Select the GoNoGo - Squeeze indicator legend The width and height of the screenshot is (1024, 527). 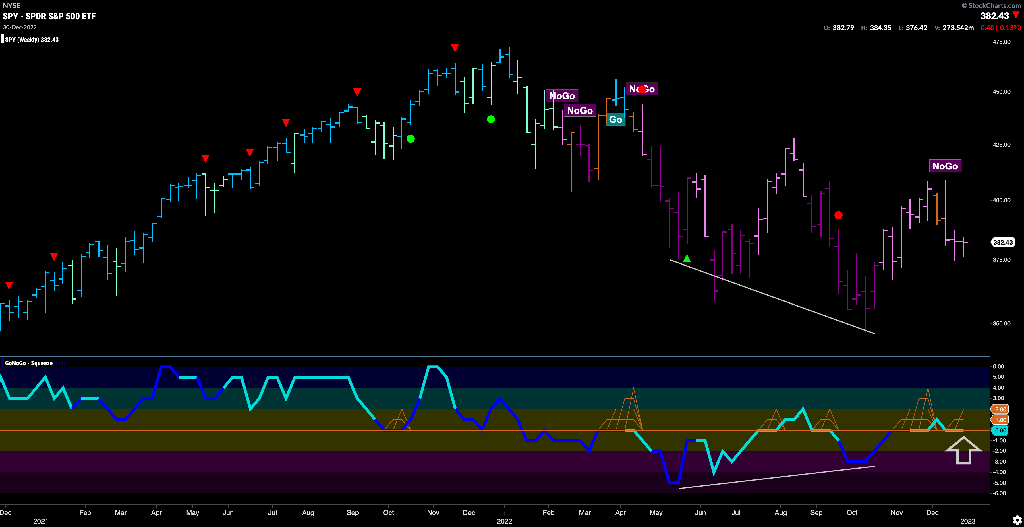coord(29,363)
